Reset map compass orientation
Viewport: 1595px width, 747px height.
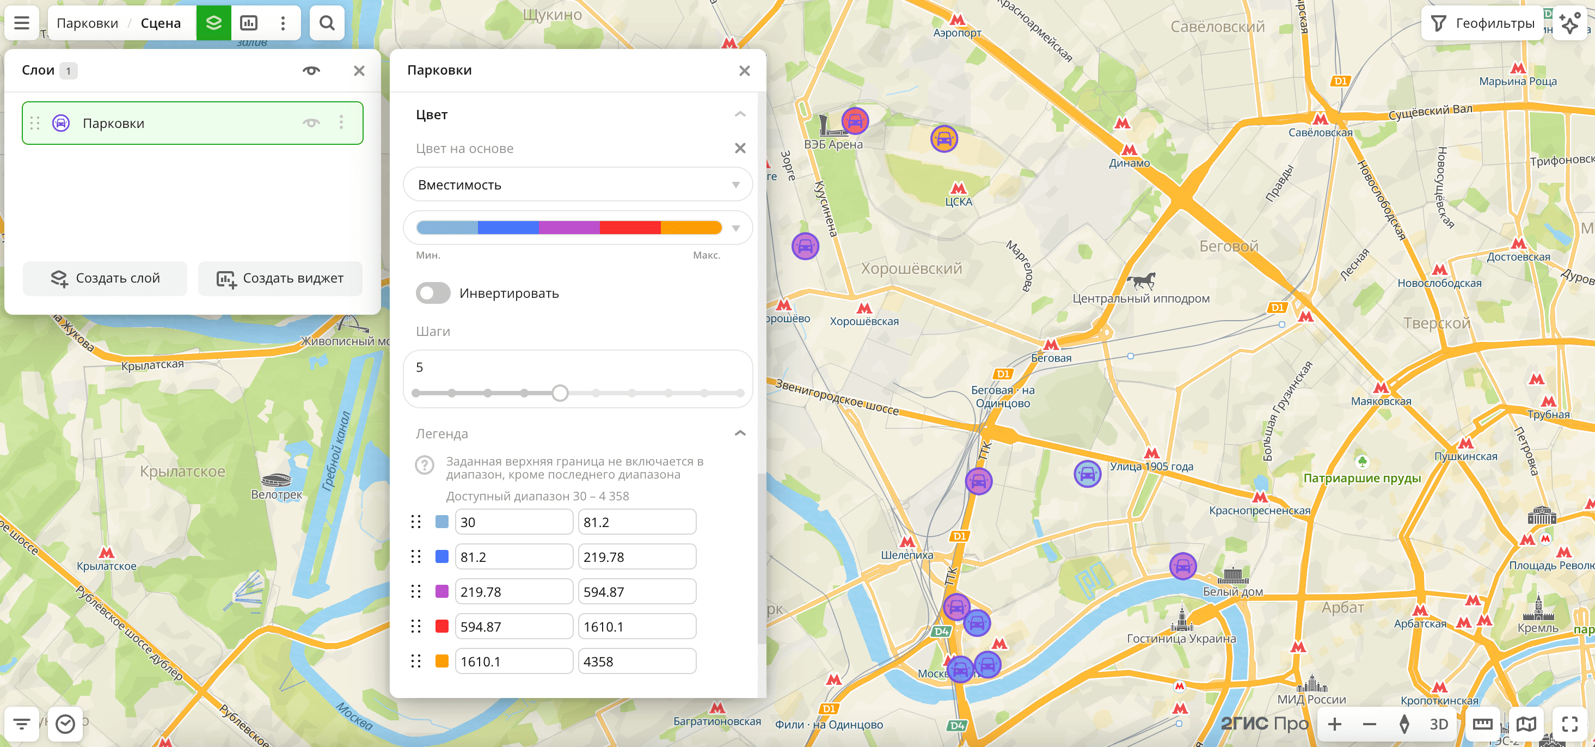click(1404, 724)
